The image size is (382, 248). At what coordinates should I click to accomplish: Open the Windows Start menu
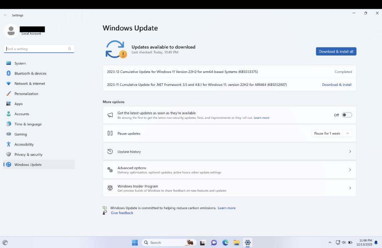tap(135, 242)
